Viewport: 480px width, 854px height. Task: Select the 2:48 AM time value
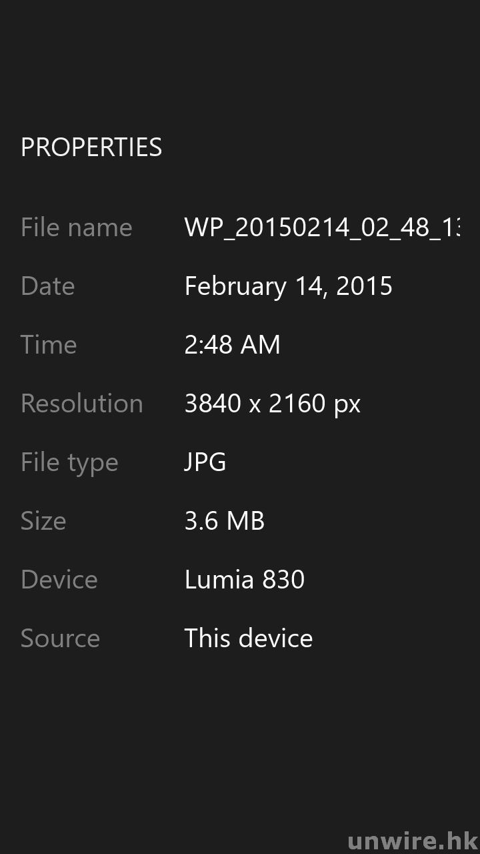point(232,345)
